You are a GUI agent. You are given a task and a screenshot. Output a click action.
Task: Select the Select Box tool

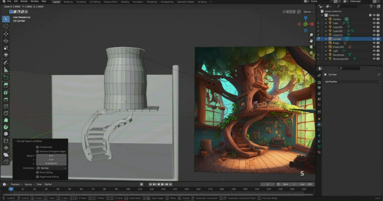pyautogui.click(x=6, y=19)
